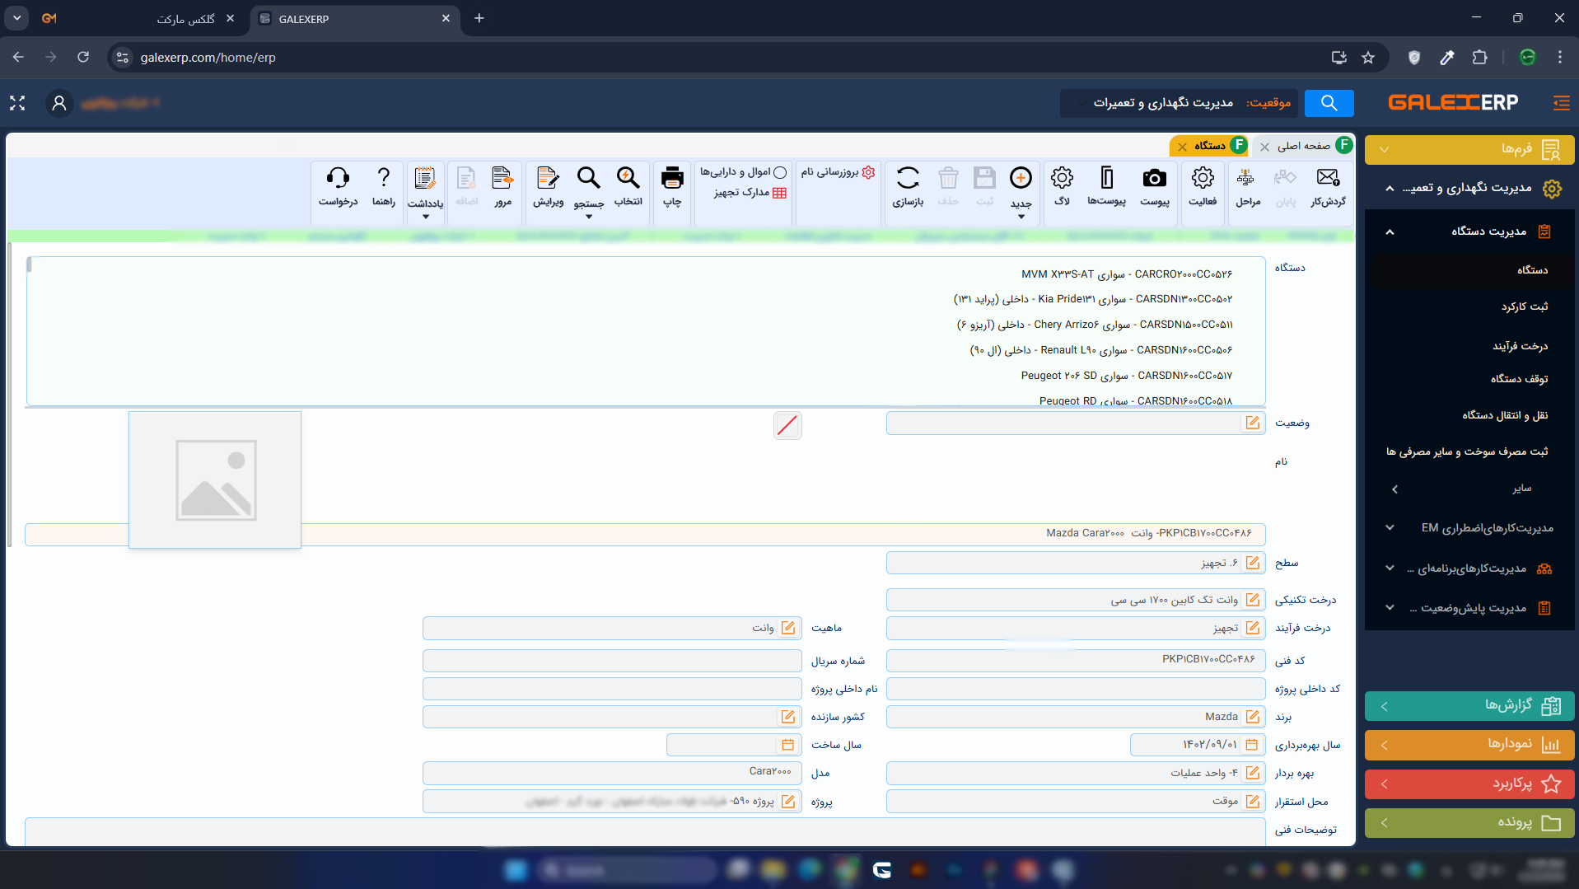The height and width of the screenshot is (889, 1579).
Task: Open the فعالیت activity gear icon
Action: [x=1203, y=188]
